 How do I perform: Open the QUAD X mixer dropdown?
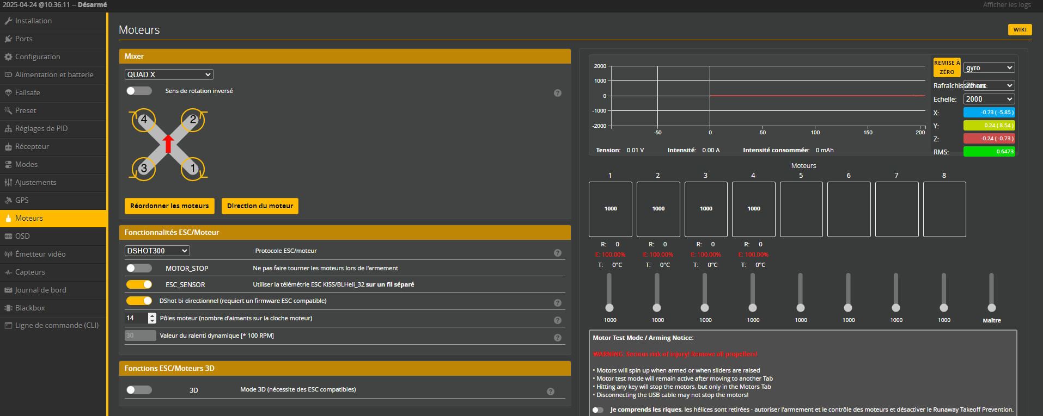tap(169, 74)
